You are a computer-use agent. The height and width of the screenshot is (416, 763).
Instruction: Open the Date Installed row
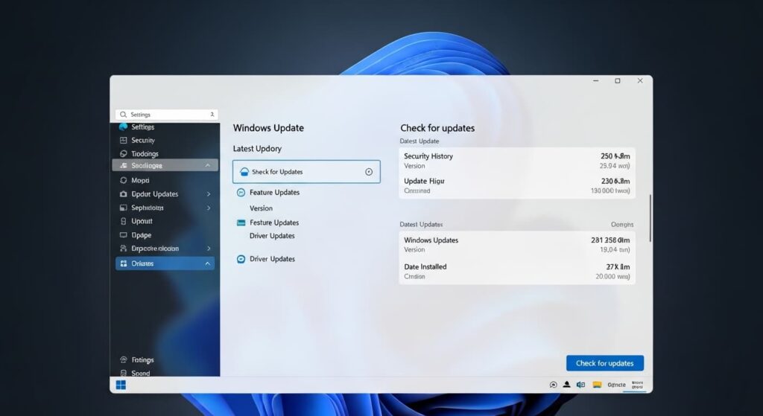517,271
